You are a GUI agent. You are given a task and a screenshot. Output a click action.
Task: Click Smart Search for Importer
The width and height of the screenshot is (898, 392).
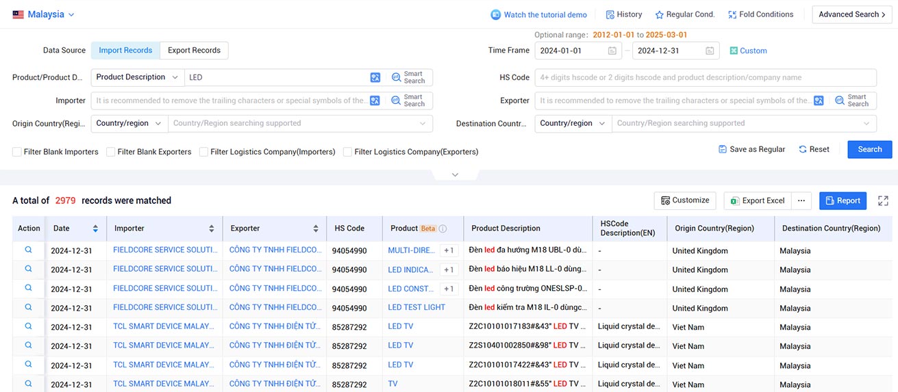(x=409, y=101)
